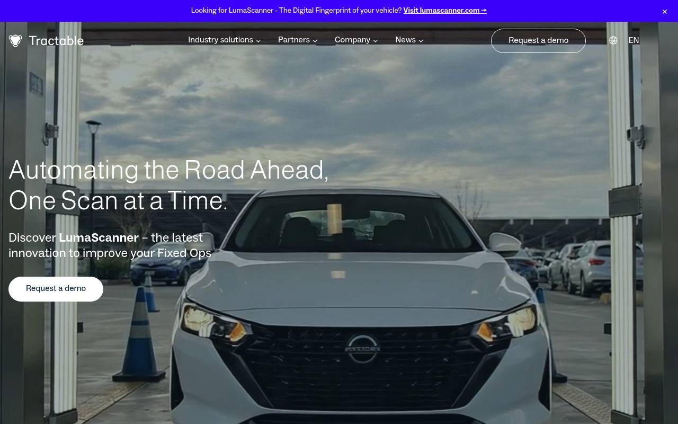Open the News dropdown
This screenshot has width=678, height=424.
409,40
